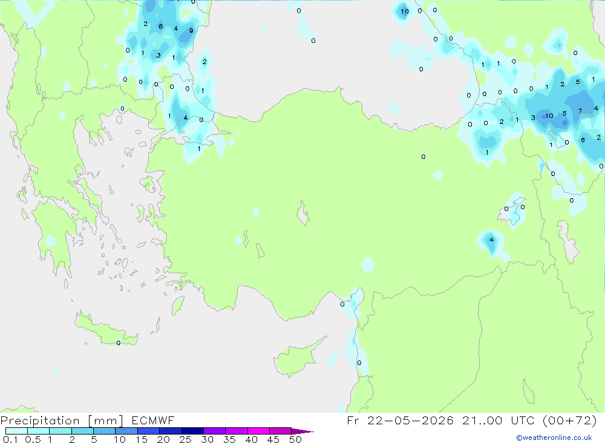Screen dimensions: 605x443
Task: Select the 2–5 mm legend color swatch
Action: click(82, 431)
